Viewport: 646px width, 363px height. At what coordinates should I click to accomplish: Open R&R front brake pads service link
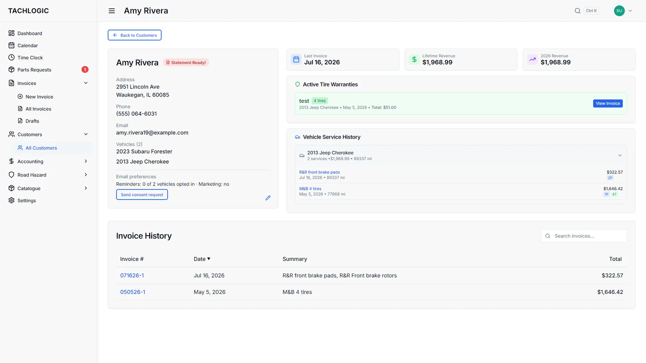pyautogui.click(x=319, y=172)
